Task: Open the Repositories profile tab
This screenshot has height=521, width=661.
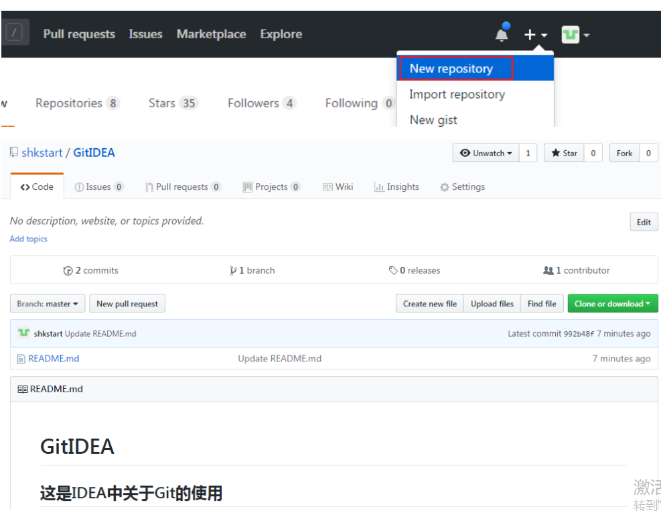Action: (78, 103)
